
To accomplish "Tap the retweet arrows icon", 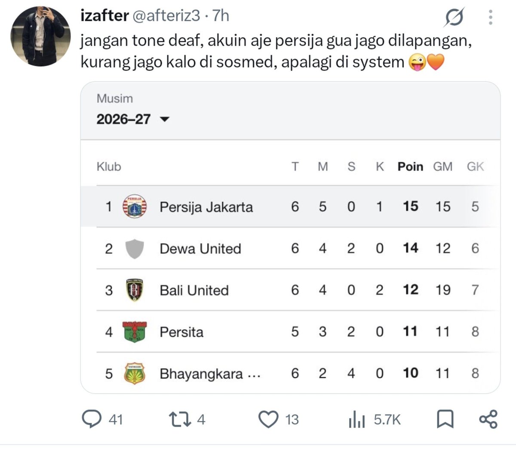I will 180,419.
